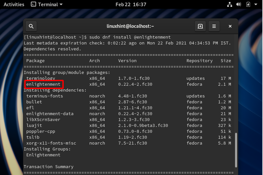Select the bullet package name
Screen dimensions: 263x175
pos(34,102)
